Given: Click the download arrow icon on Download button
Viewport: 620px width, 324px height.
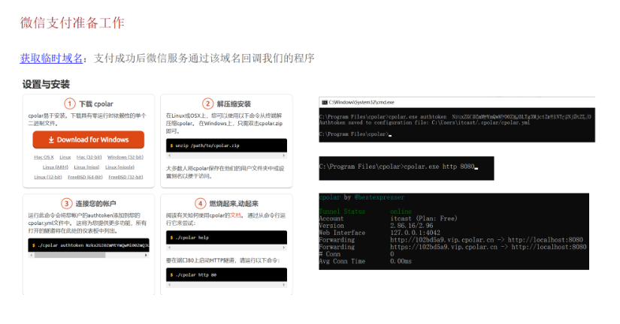Looking at the screenshot, I should (x=51, y=139).
